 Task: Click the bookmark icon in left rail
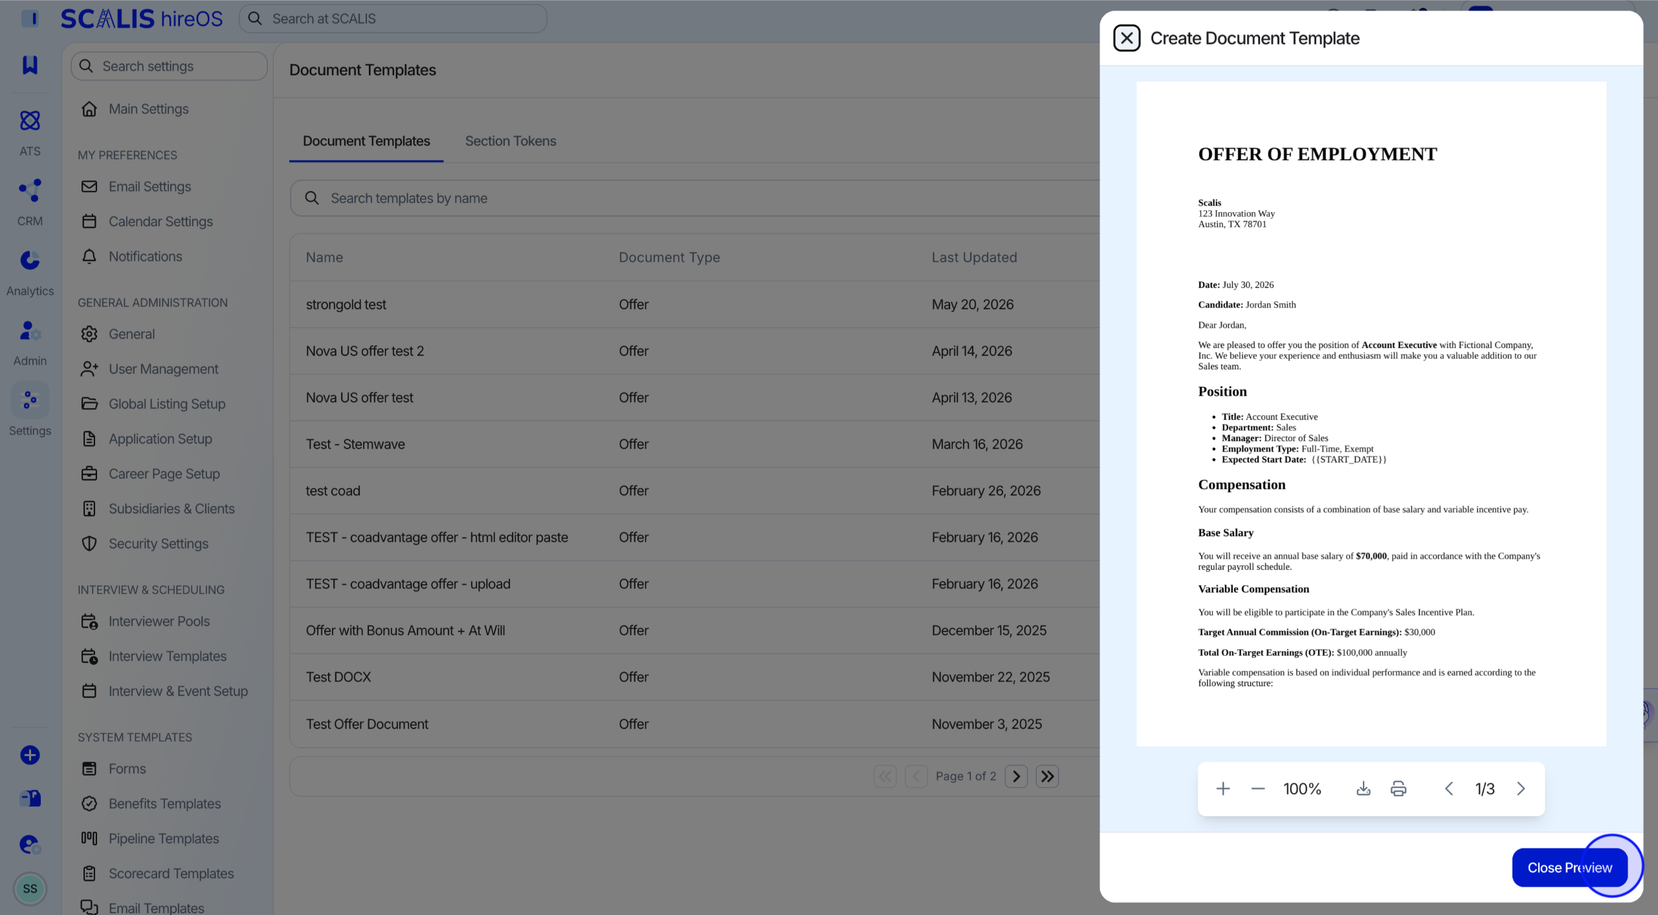click(x=30, y=65)
